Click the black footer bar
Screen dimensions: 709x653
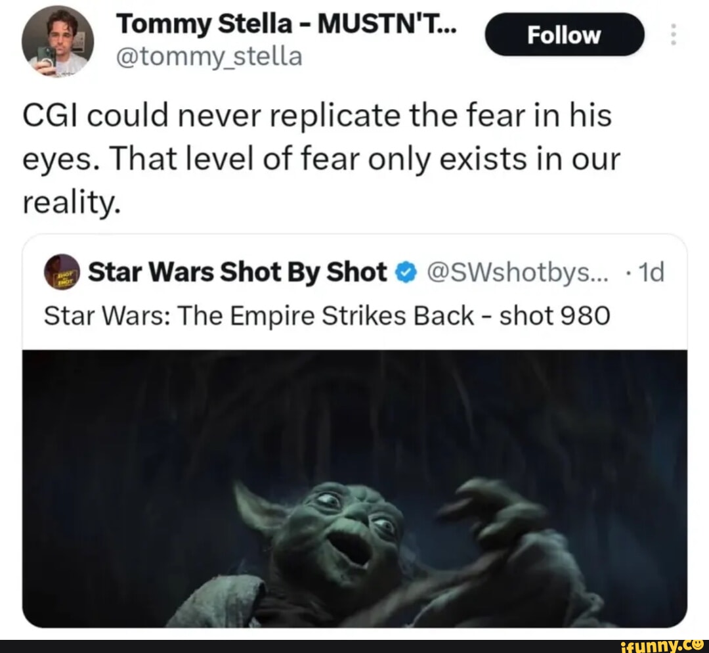point(354,646)
